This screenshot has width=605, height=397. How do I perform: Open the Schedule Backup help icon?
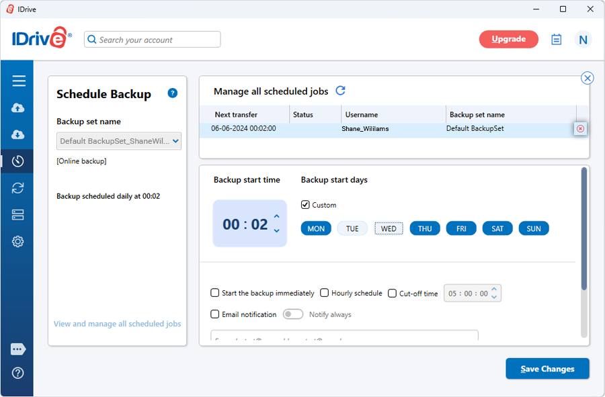(172, 93)
